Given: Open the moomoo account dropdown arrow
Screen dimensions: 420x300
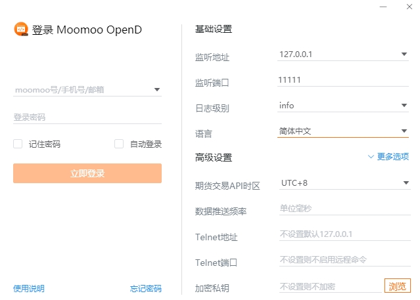Looking at the screenshot, I should point(157,90).
